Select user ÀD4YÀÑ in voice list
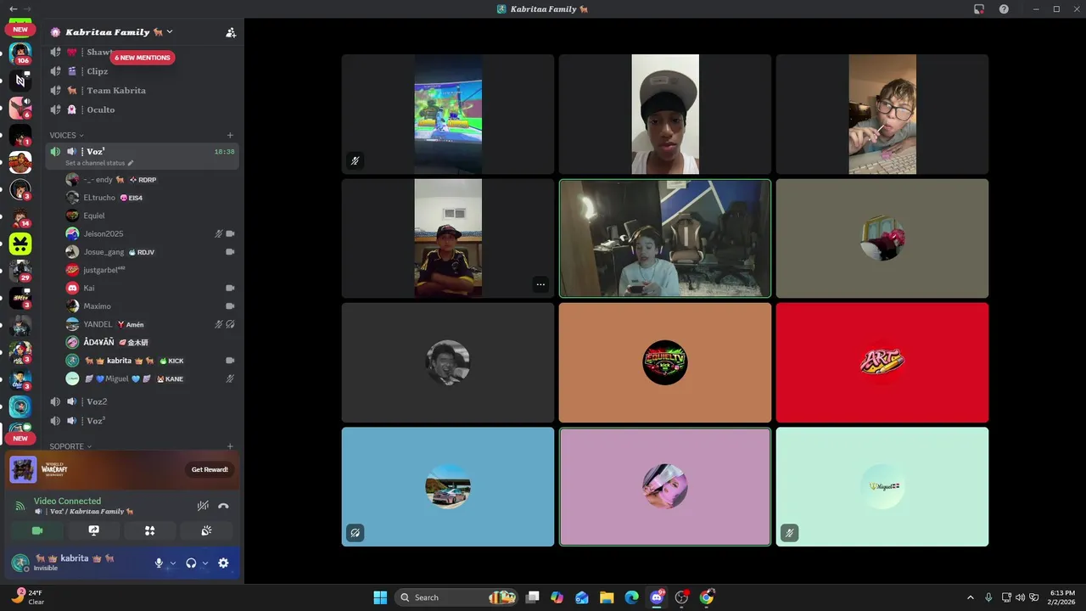Image resolution: width=1086 pixels, height=611 pixels. click(x=150, y=342)
